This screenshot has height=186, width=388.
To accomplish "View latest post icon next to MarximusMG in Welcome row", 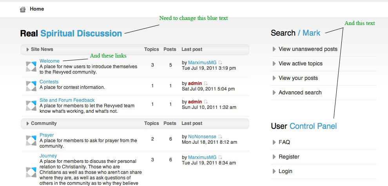I will pos(220,63).
